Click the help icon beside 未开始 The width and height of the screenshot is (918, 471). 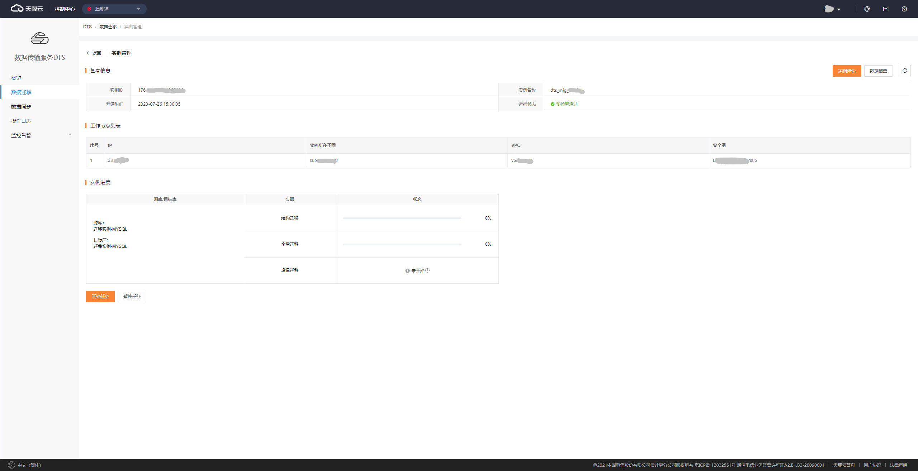click(x=427, y=270)
